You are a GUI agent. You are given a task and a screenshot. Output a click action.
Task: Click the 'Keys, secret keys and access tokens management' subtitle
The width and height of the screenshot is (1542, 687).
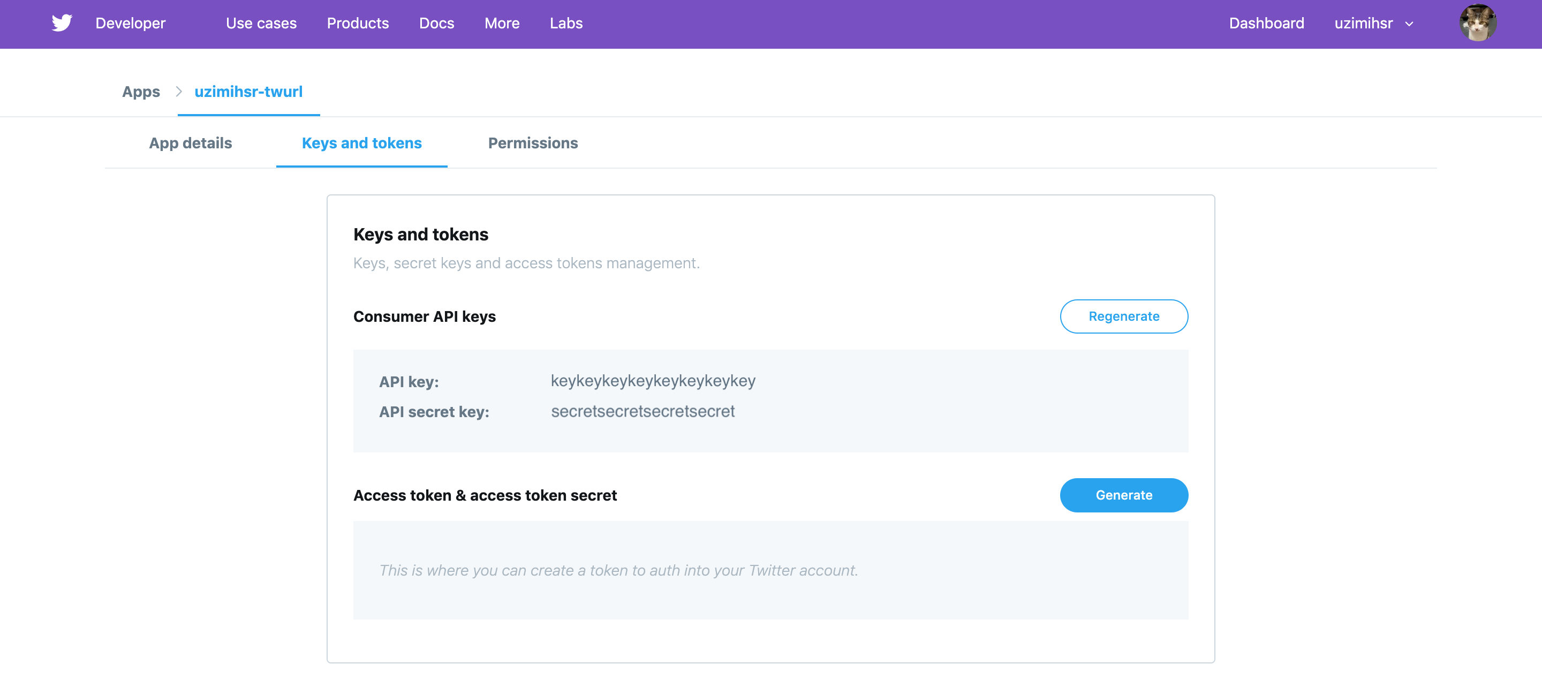tap(526, 263)
